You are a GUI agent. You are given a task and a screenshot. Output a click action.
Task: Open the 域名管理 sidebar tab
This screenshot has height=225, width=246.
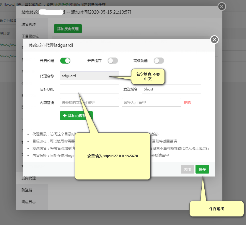(29, 24)
